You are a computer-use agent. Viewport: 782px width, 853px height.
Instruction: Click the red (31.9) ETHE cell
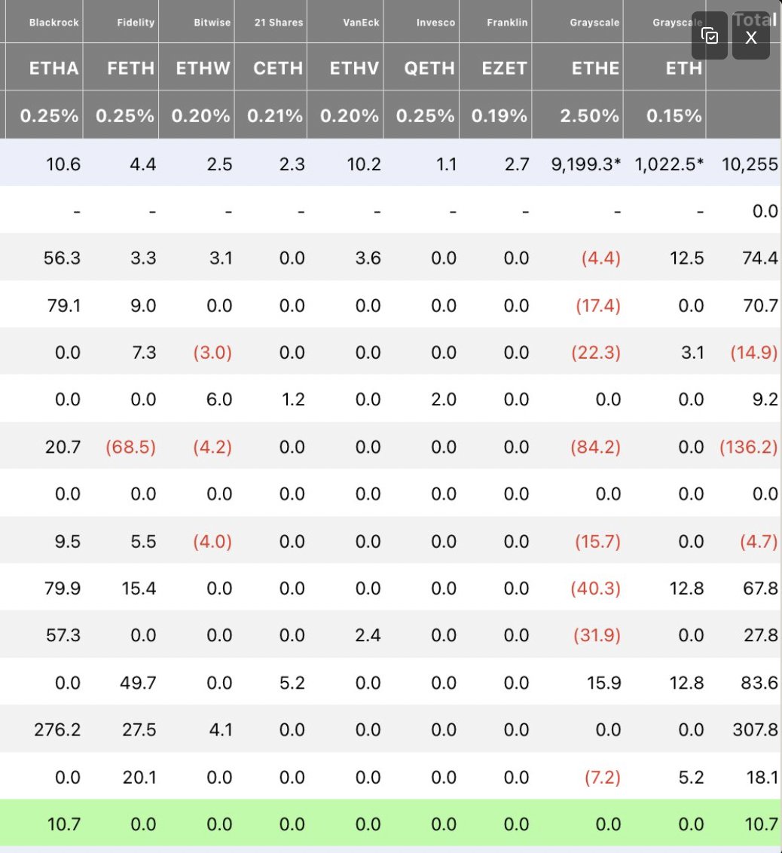click(597, 635)
